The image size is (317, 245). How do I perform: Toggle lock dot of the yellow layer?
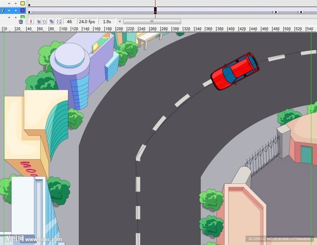[16, 3]
